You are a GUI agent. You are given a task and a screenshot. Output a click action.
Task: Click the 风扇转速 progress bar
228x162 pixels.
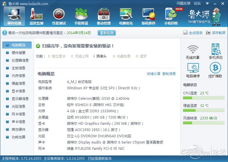pyautogui.click(x=203, y=123)
